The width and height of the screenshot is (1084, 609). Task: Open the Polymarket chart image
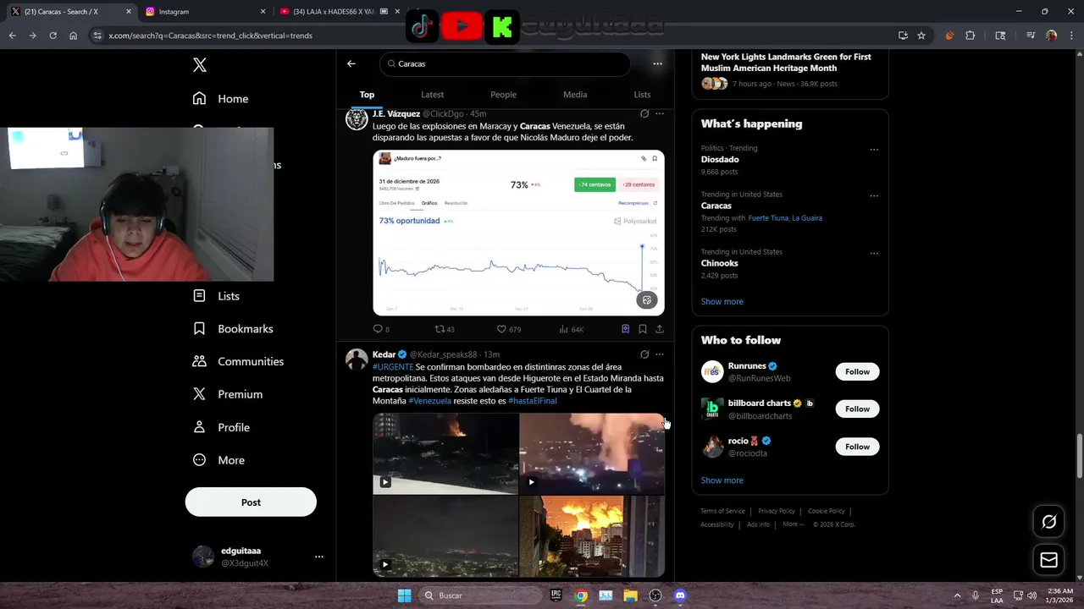[518, 233]
